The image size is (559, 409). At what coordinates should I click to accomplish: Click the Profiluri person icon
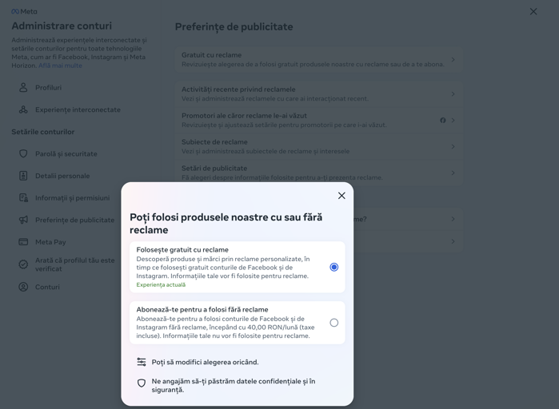click(x=23, y=88)
